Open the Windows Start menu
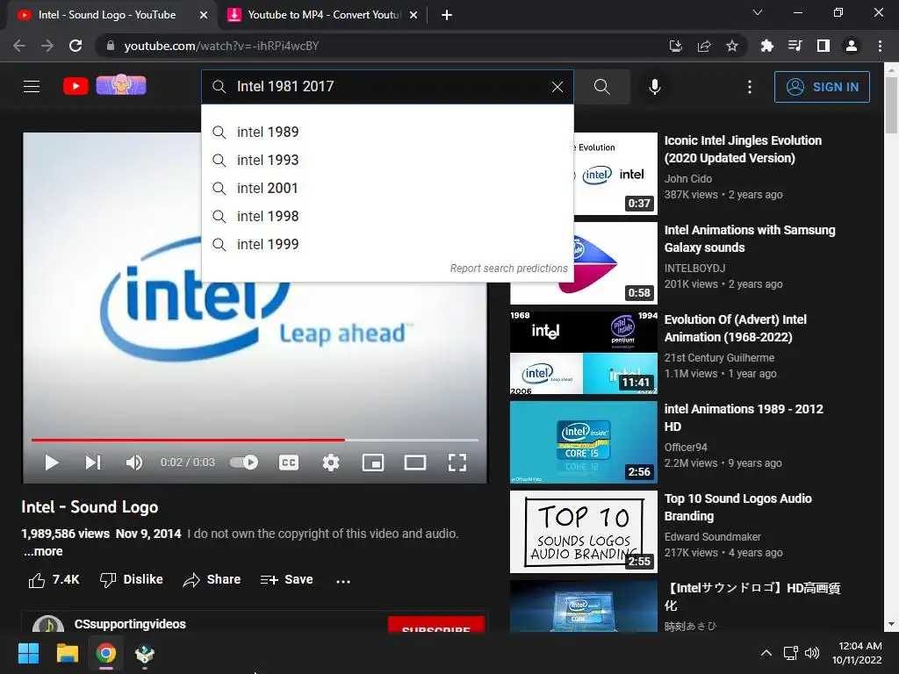899x674 pixels. click(x=28, y=653)
